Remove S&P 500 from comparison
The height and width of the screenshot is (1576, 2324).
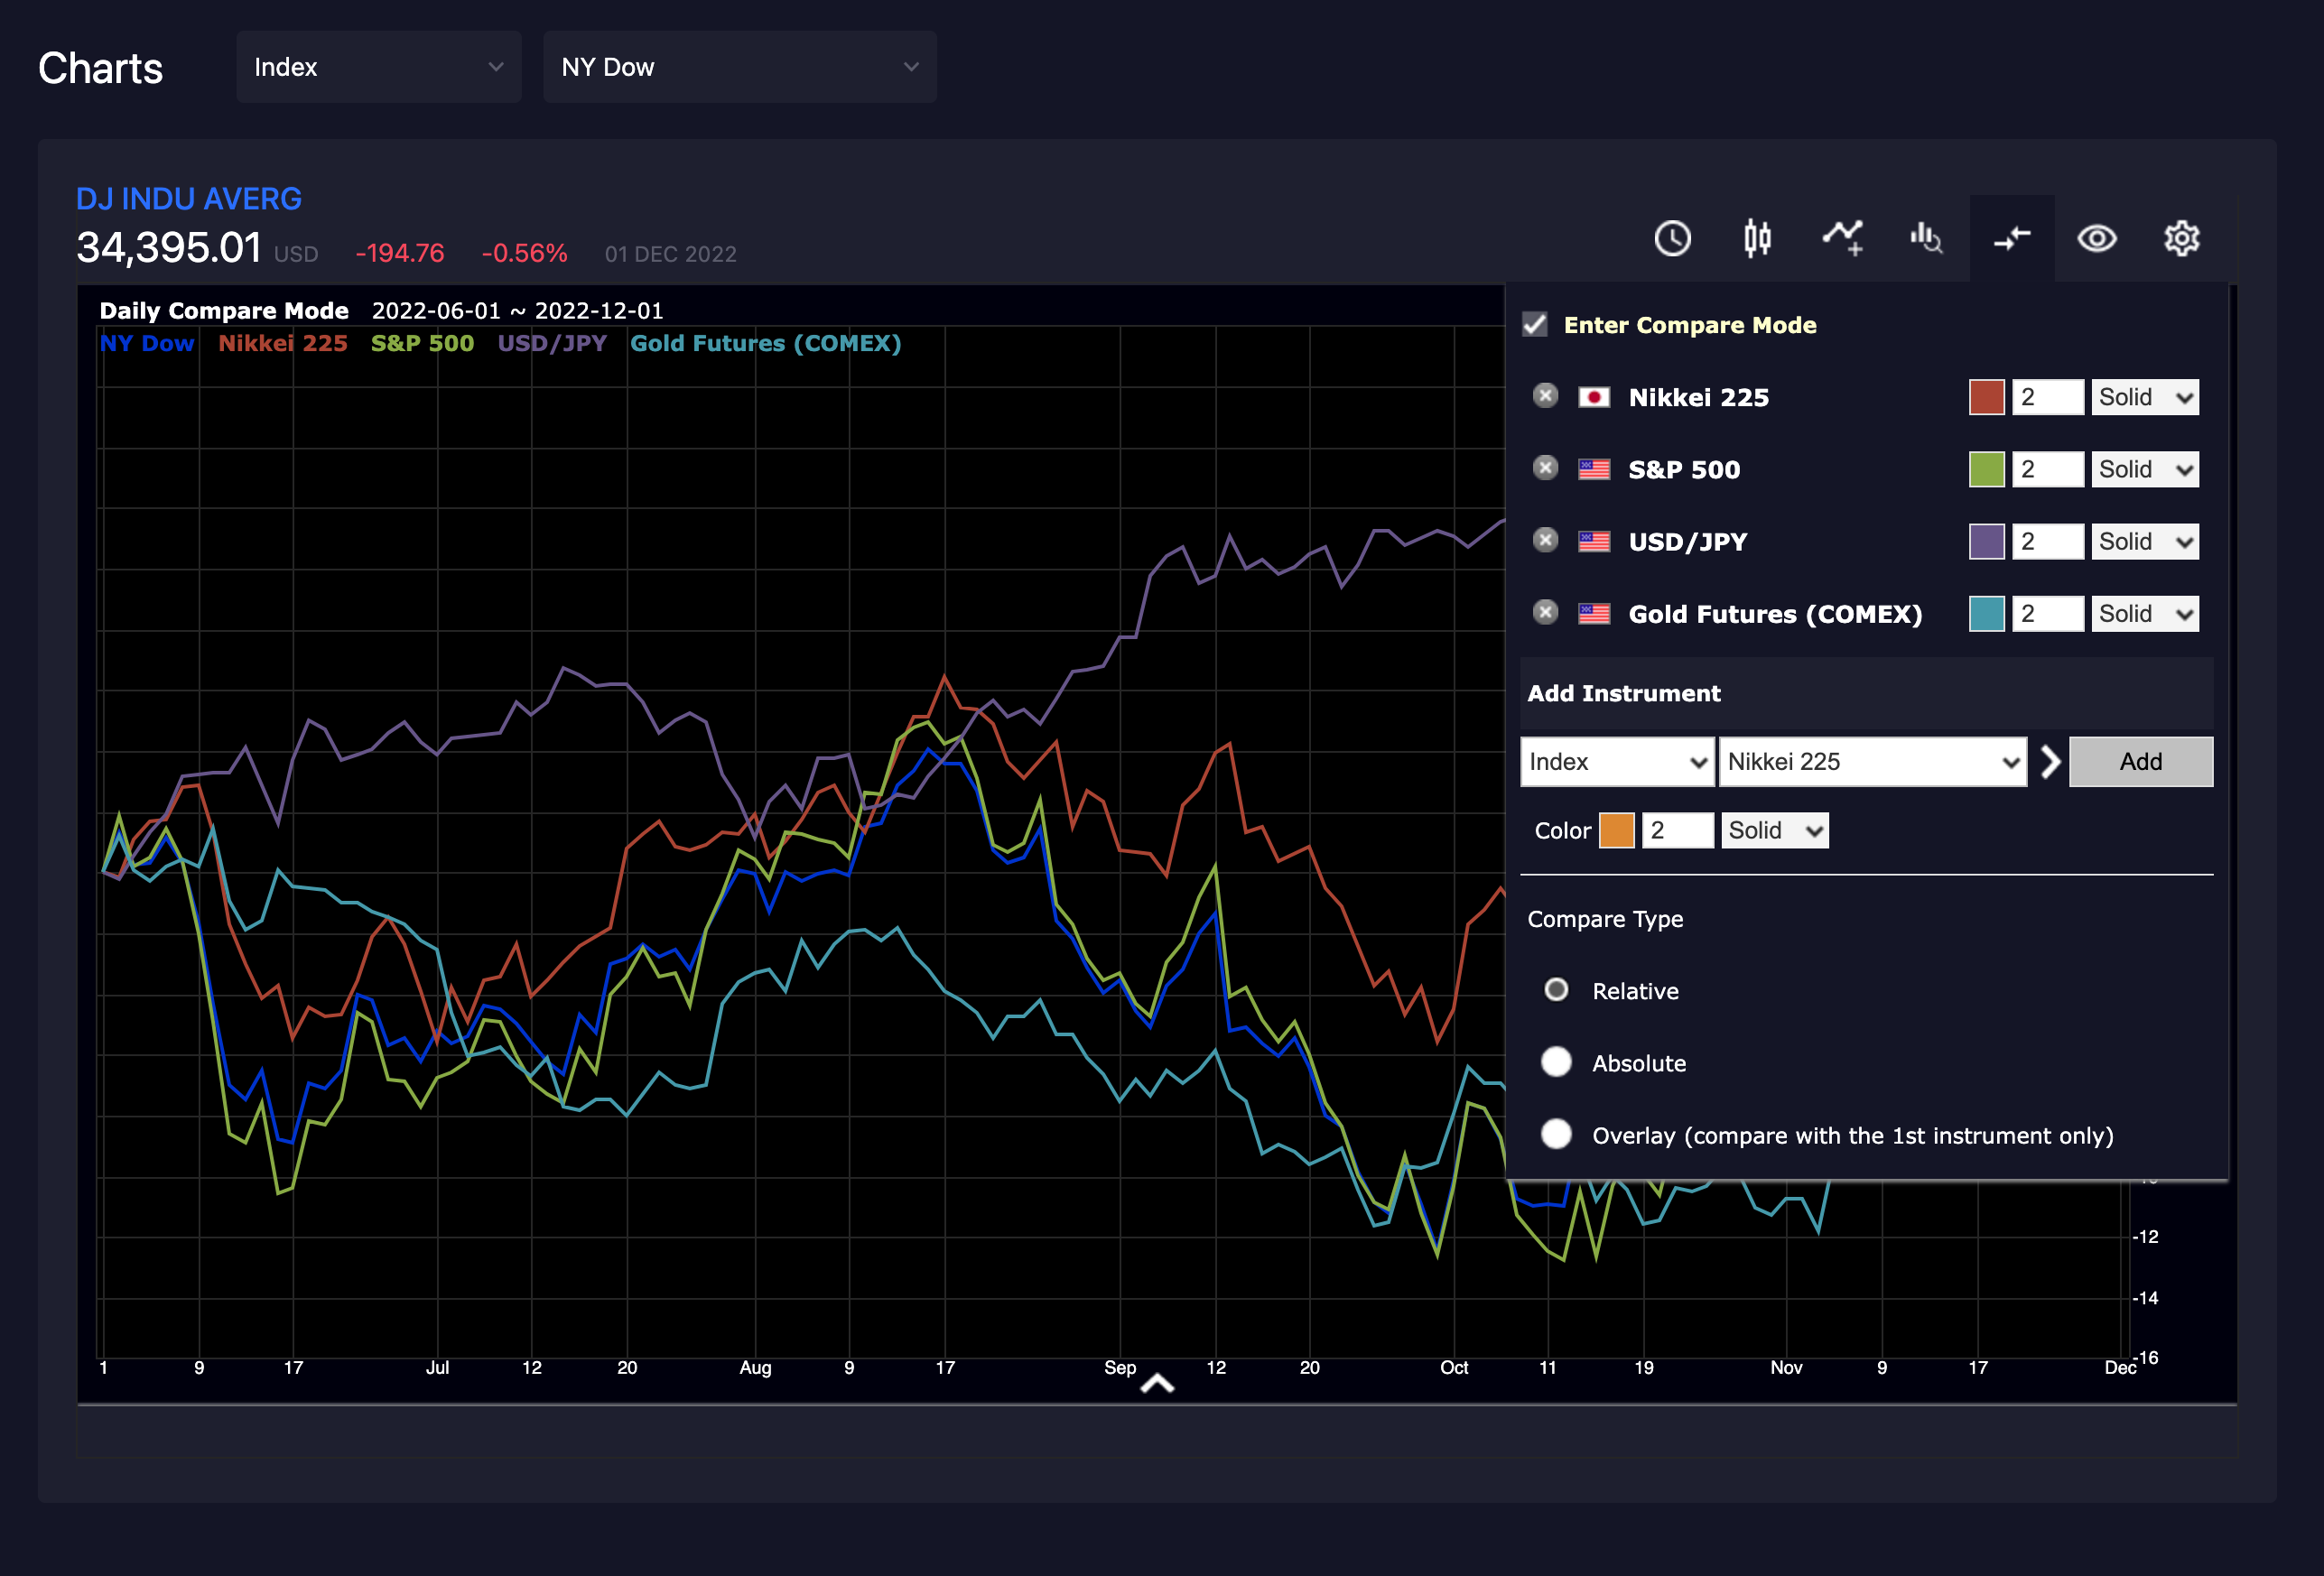[x=1545, y=468]
